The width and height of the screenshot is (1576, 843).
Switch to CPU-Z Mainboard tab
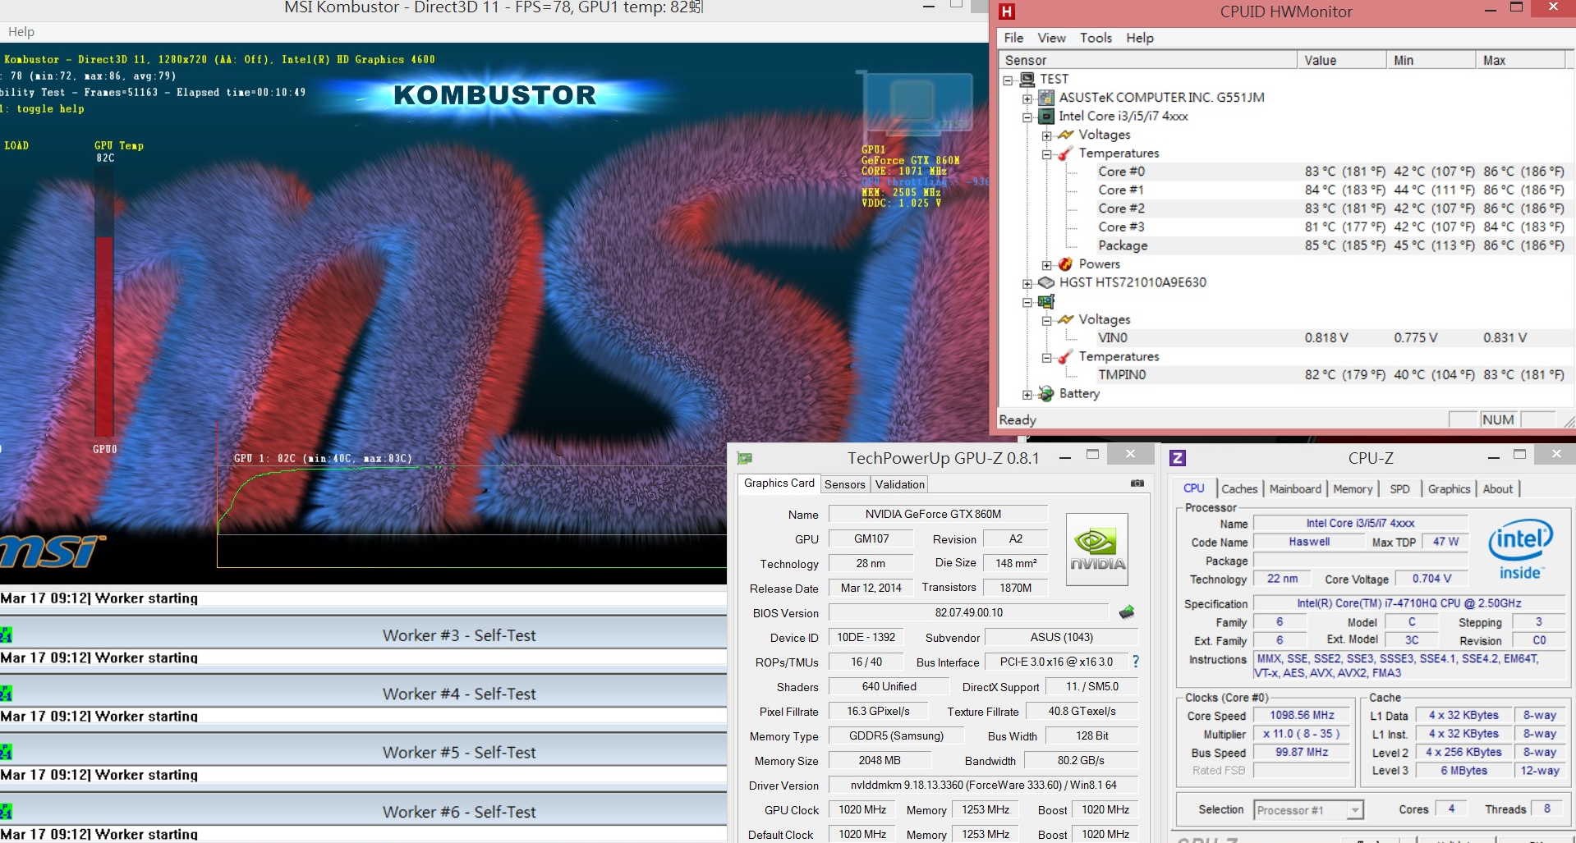pos(1295,489)
